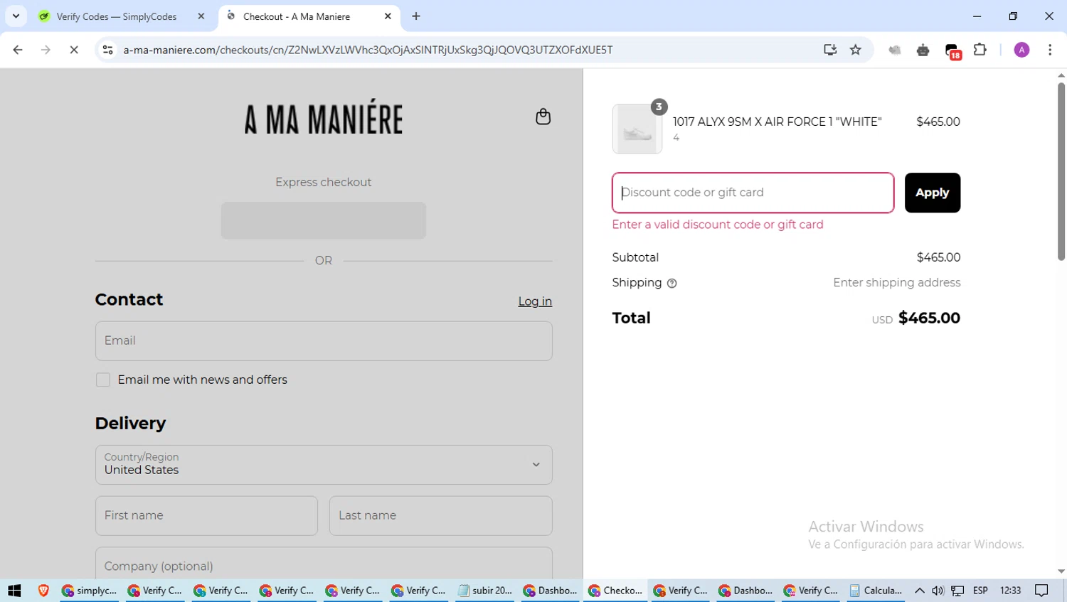Open the volume control in system tray

pos(938,591)
